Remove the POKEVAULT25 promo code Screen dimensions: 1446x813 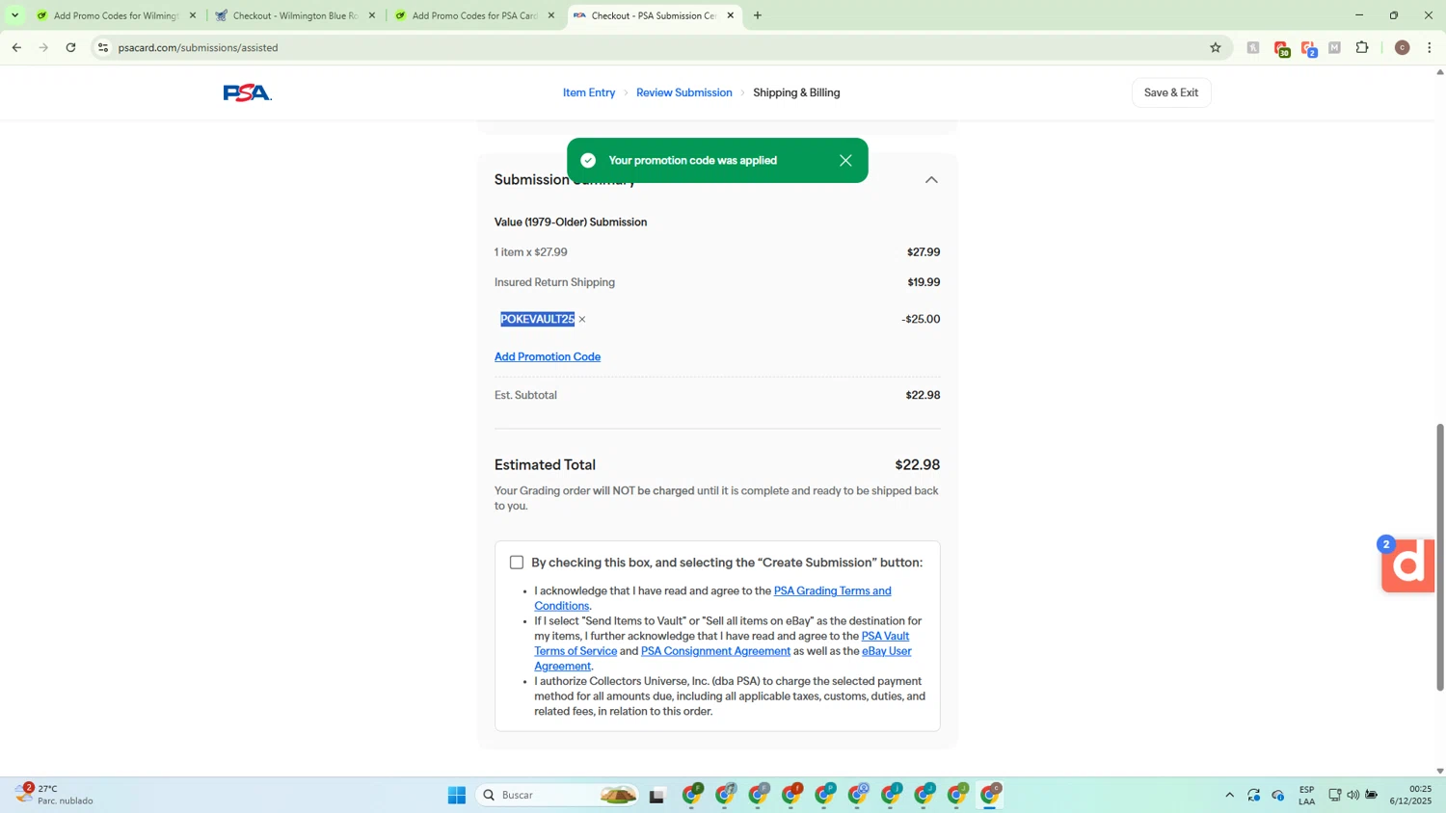pos(582,320)
